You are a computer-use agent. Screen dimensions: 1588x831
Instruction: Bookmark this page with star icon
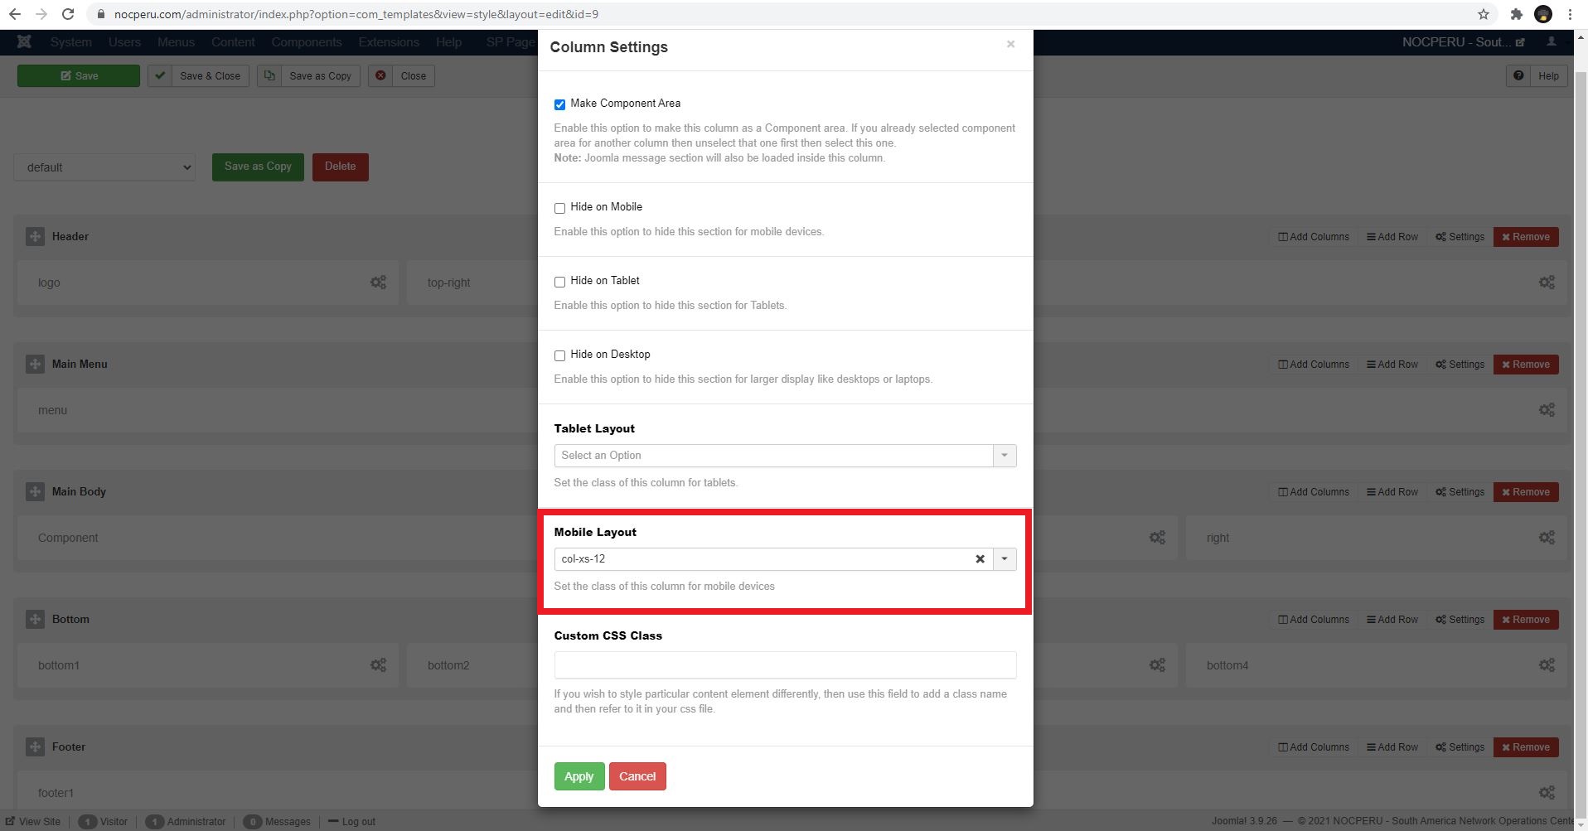point(1484,14)
